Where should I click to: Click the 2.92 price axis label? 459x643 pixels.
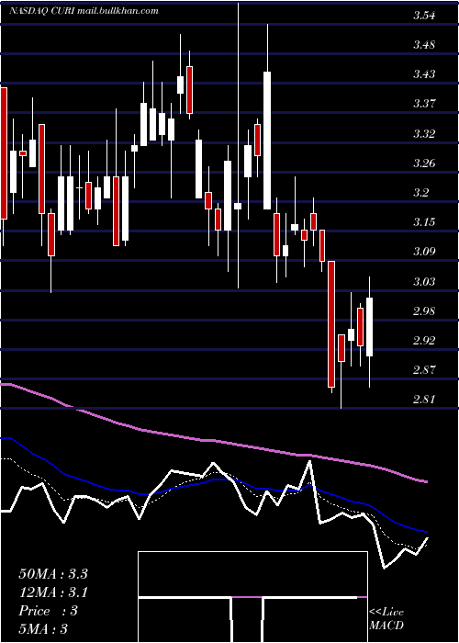[424, 341]
